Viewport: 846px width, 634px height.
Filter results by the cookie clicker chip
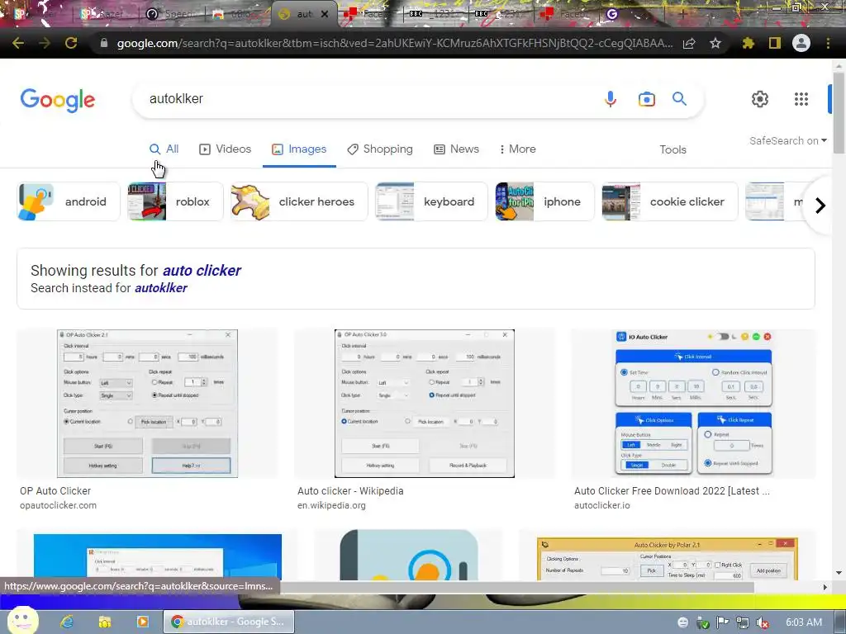point(669,201)
